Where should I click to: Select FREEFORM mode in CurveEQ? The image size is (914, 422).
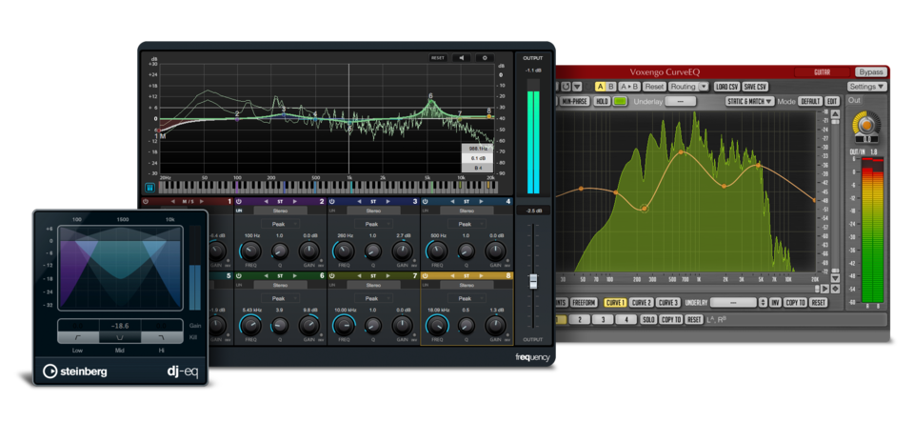click(584, 303)
